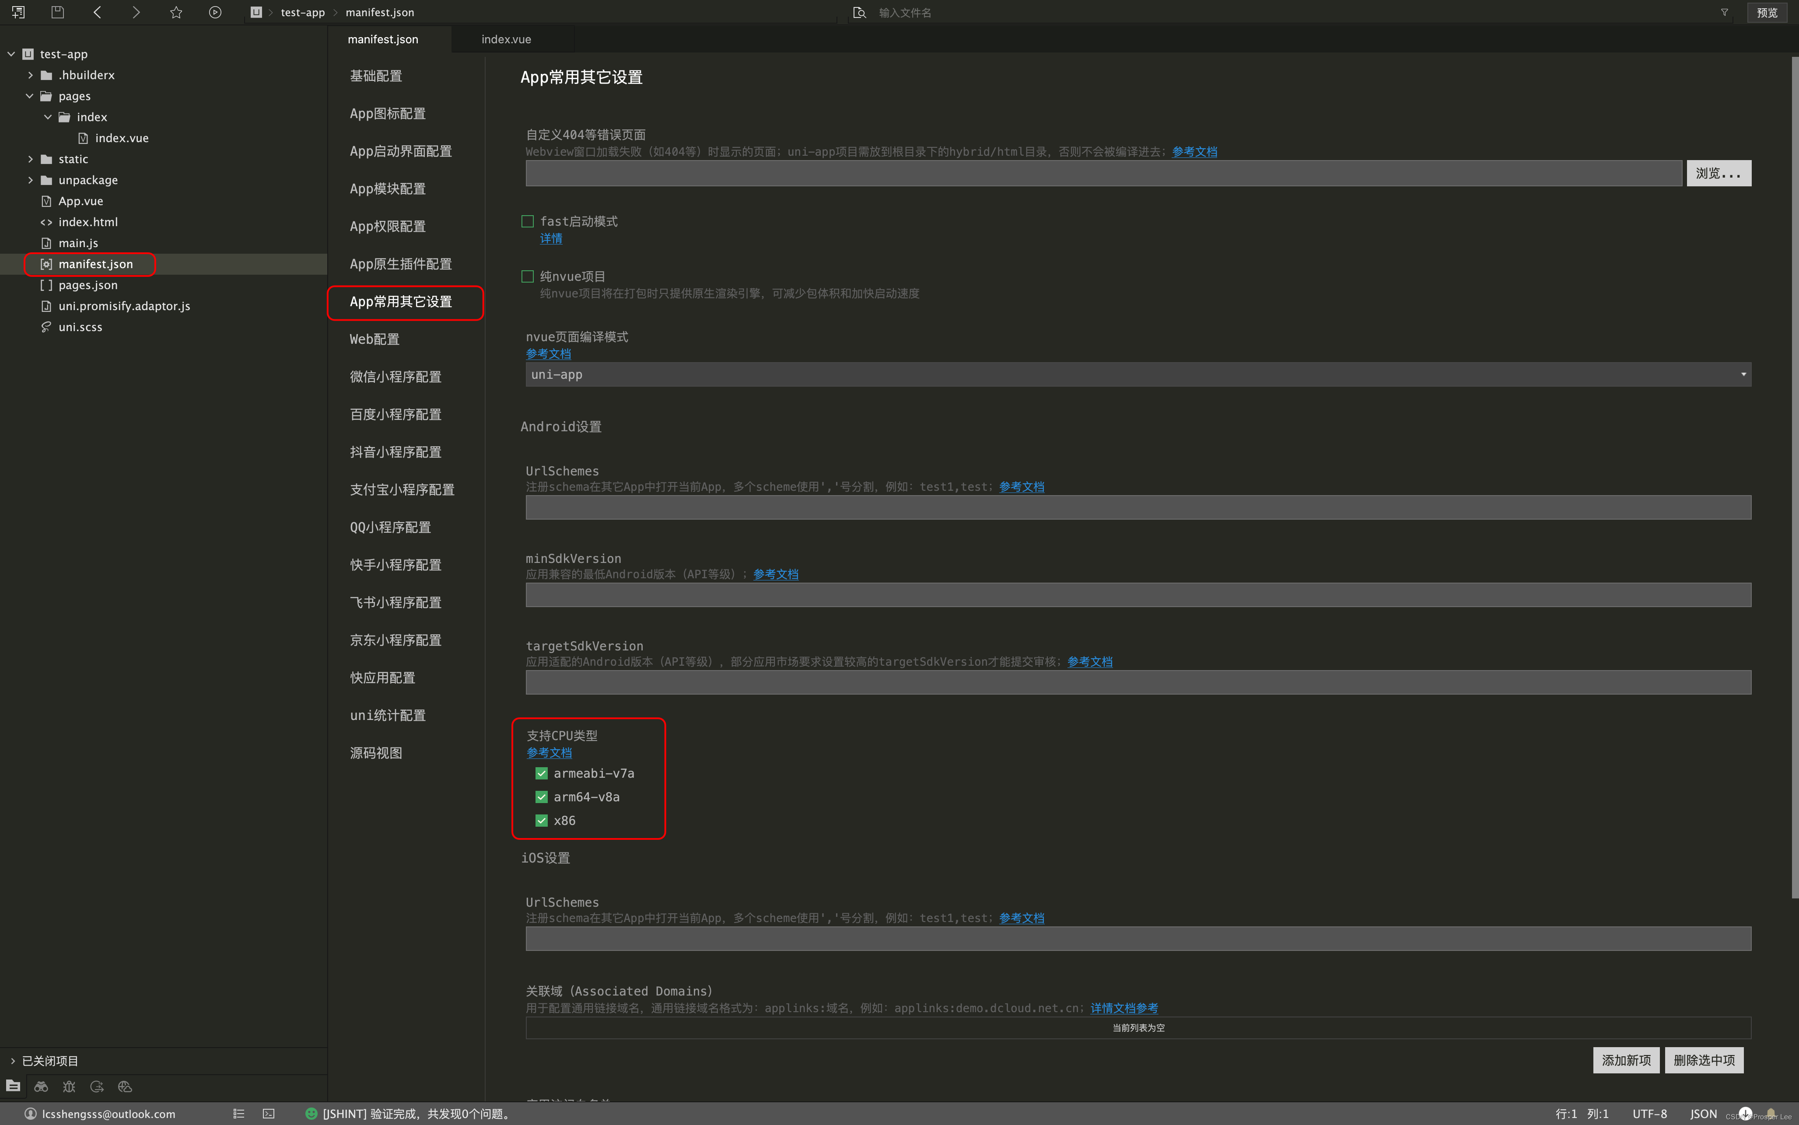Expand the 已关闭项目 section
Image resolution: width=1799 pixels, height=1125 pixels.
click(13, 1061)
